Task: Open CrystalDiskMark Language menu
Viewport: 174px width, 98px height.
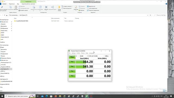Action: pyautogui.click(x=91, y=53)
